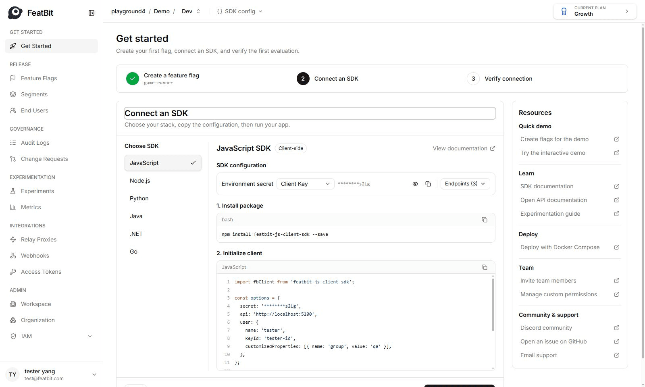The width and height of the screenshot is (645, 387).
Task: Go to step 3 Verify connection
Action: tap(500, 79)
